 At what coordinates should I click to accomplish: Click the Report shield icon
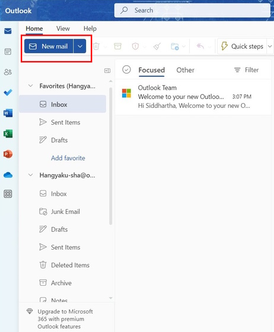tap(135, 46)
